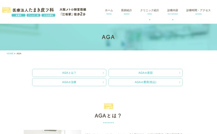
Task: Open the クリニック紹介 clinic menu
Action: click(150, 12)
